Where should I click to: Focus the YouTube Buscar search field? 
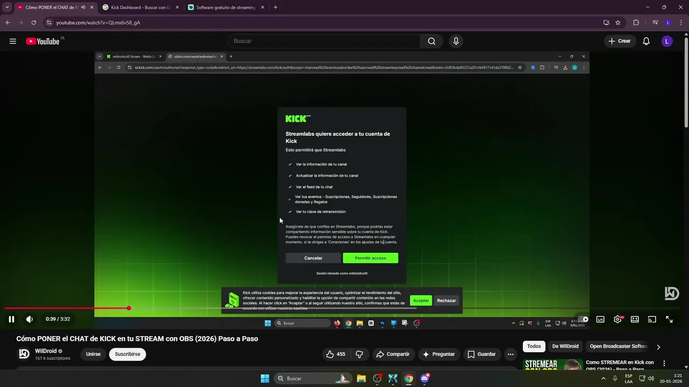[x=324, y=41]
